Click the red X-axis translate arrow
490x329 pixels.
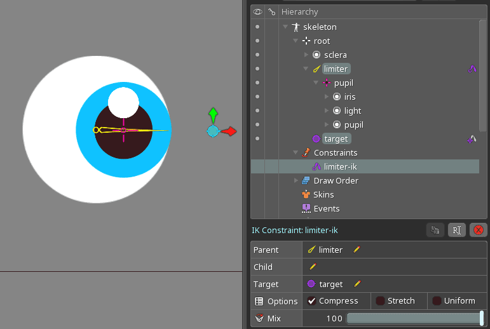(x=229, y=131)
